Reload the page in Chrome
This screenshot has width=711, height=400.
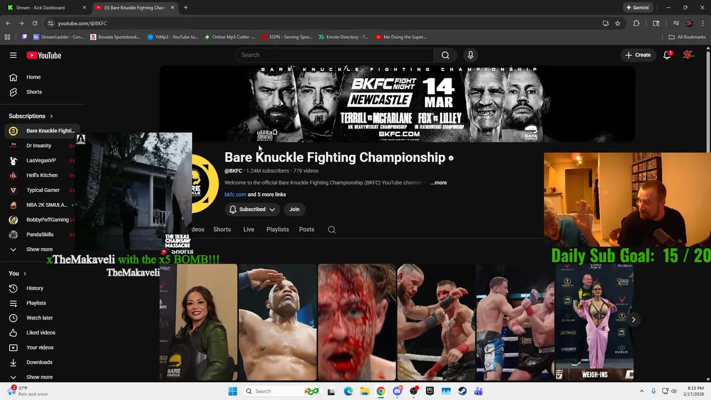(34, 23)
